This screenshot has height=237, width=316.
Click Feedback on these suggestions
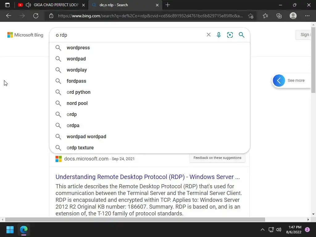[217, 158]
